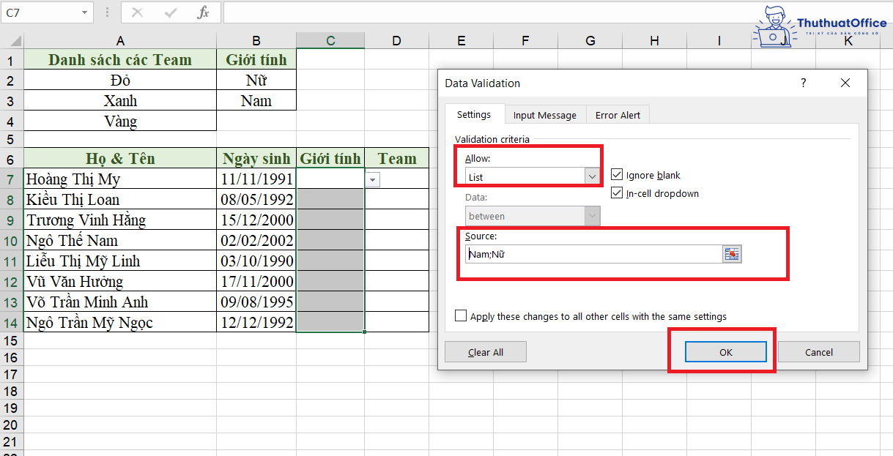Confirm validation by clicking OK
The width and height of the screenshot is (893, 456).
pyautogui.click(x=725, y=351)
